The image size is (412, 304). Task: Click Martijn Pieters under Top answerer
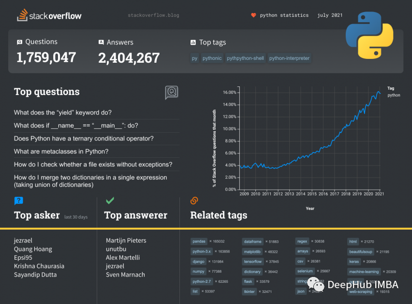(125, 240)
